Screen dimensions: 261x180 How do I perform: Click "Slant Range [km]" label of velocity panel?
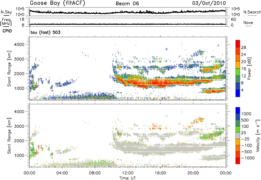click(x=9, y=135)
